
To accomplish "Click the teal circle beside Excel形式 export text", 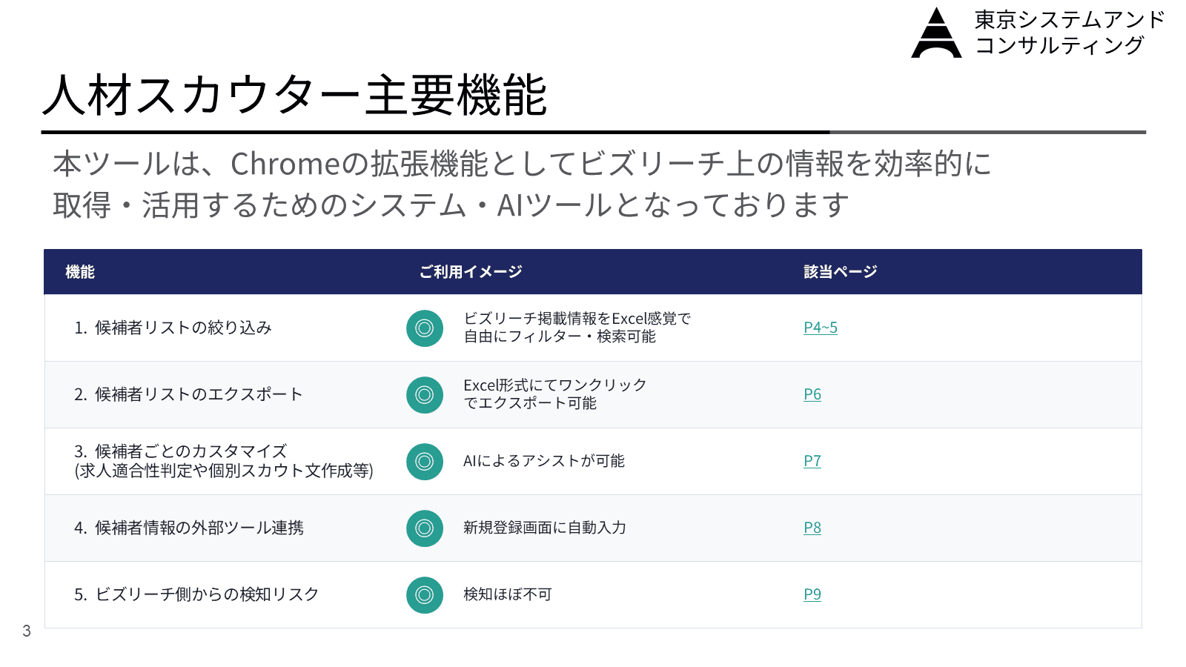I will click(425, 395).
